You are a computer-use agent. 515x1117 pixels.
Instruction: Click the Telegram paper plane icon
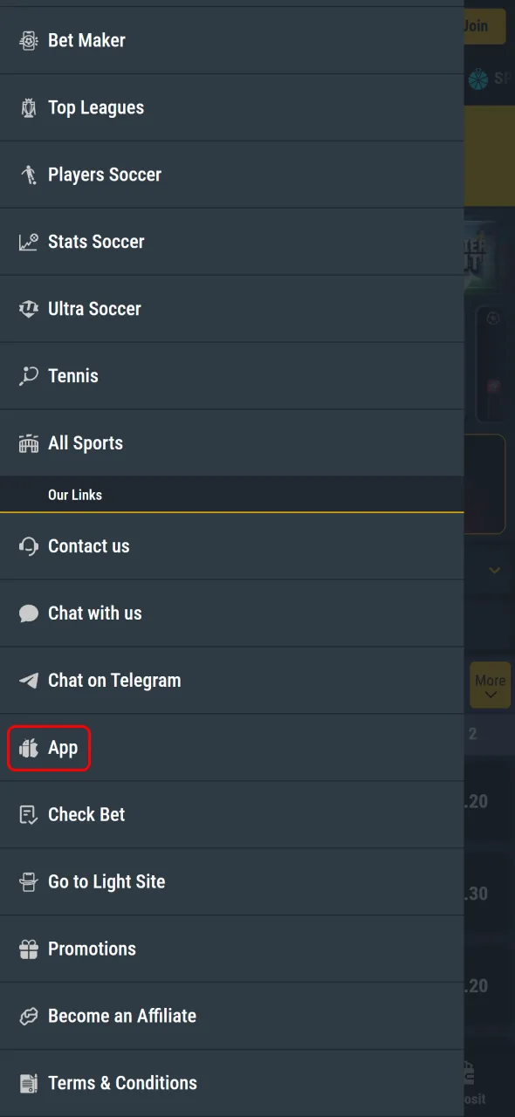pos(29,681)
